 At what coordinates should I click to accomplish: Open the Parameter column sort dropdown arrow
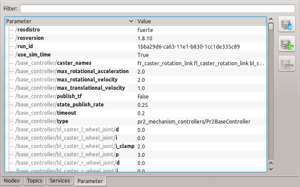coord(131,21)
